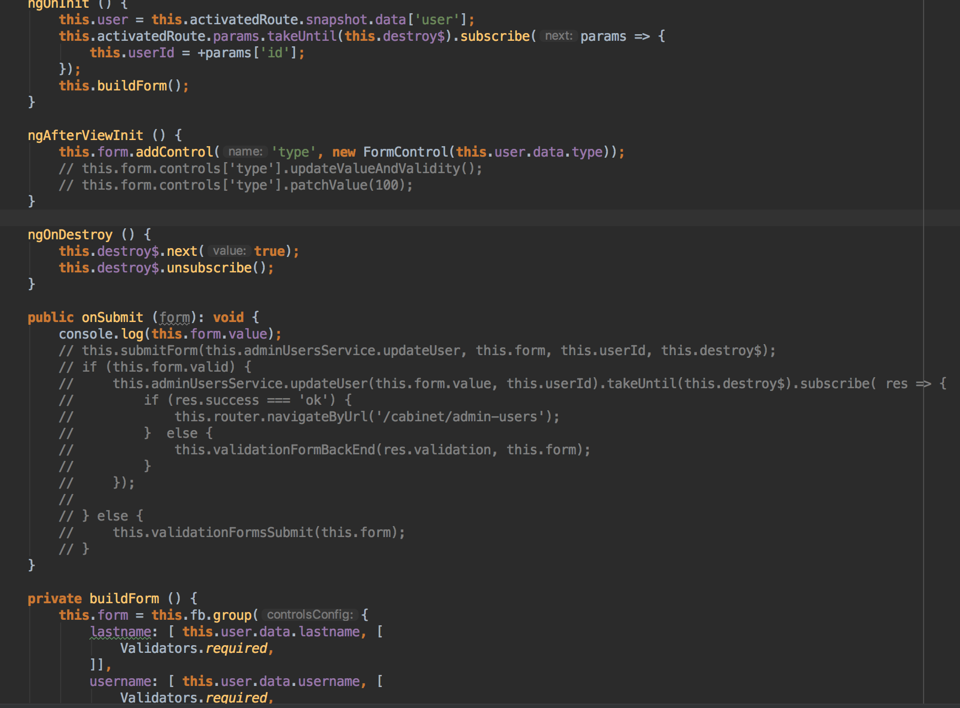Click the commented updateValueAndValidity line
The image size is (960, 708).
tap(270, 169)
